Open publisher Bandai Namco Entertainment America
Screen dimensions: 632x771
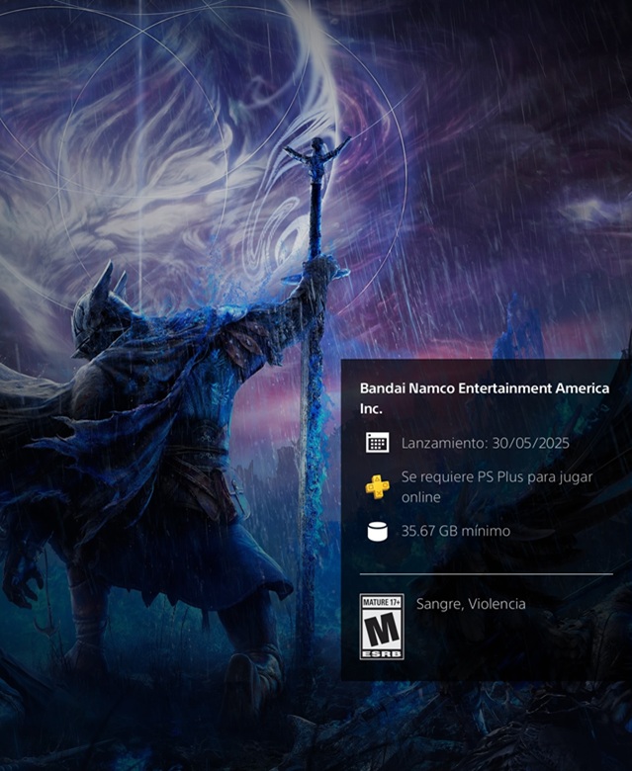484,388
